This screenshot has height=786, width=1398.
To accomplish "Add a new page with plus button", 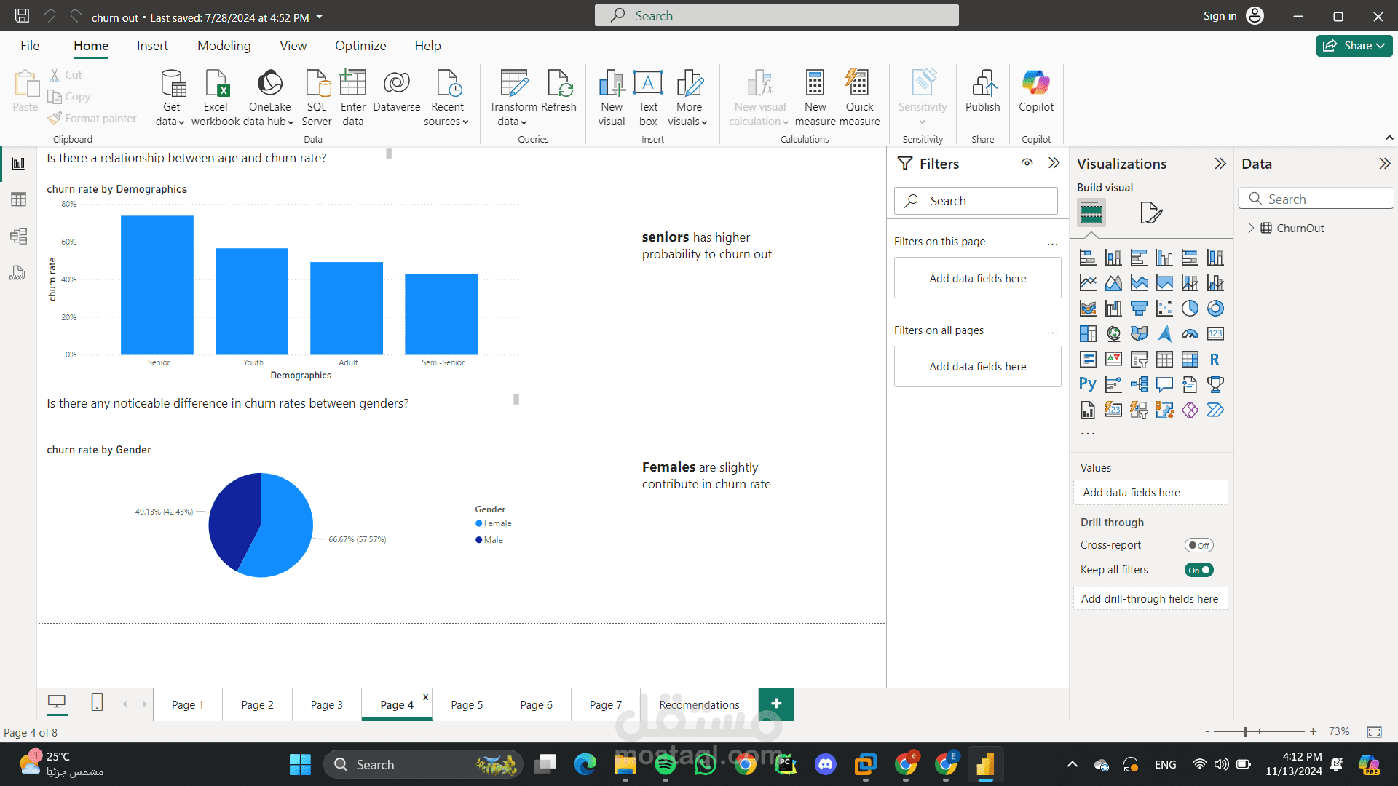I will (x=775, y=704).
